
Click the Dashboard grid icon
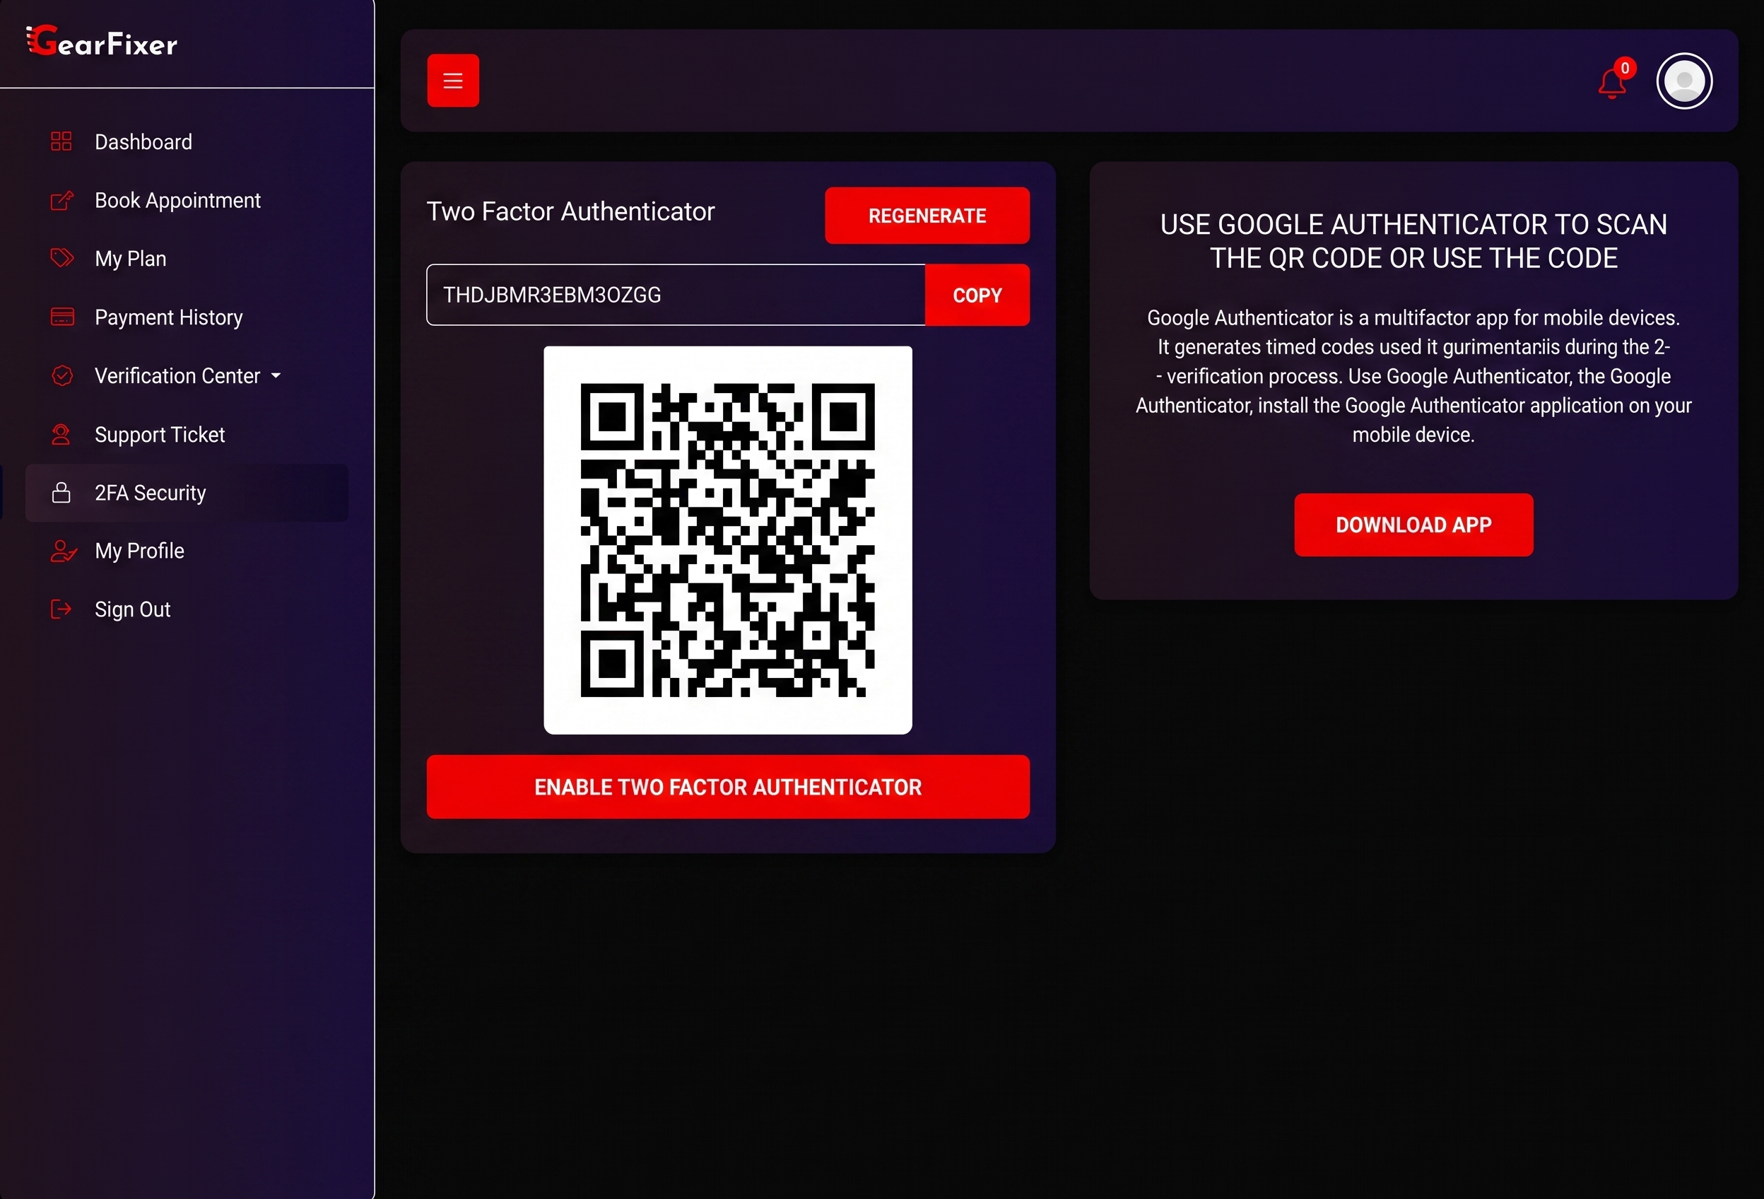61,141
